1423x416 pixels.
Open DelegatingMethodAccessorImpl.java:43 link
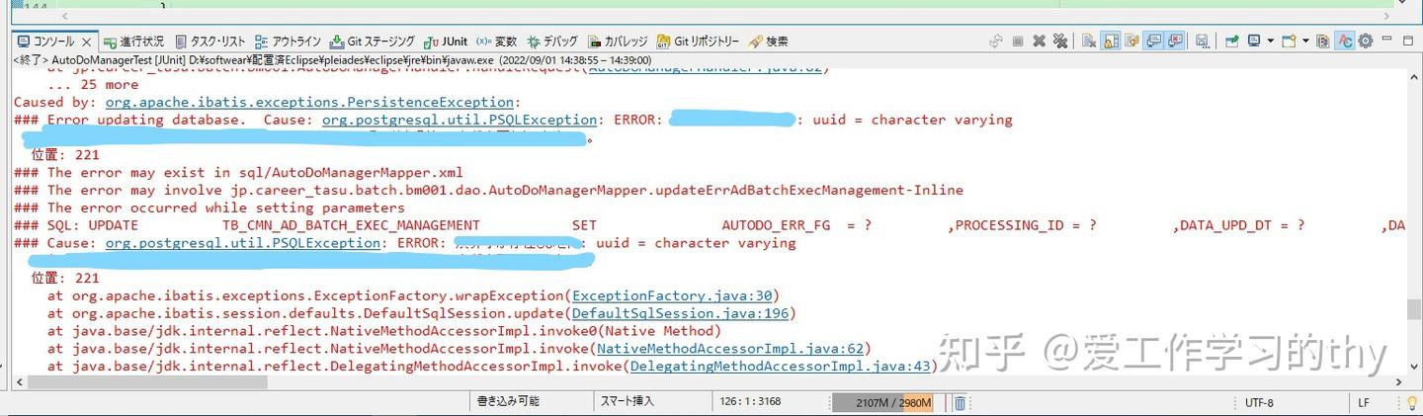tap(781, 367)
